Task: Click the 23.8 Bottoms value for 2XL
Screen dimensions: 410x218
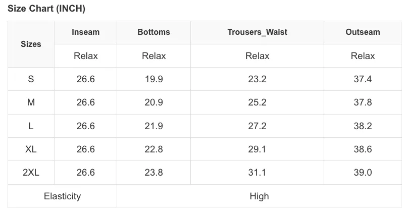Action: click(x=153, y=173)
